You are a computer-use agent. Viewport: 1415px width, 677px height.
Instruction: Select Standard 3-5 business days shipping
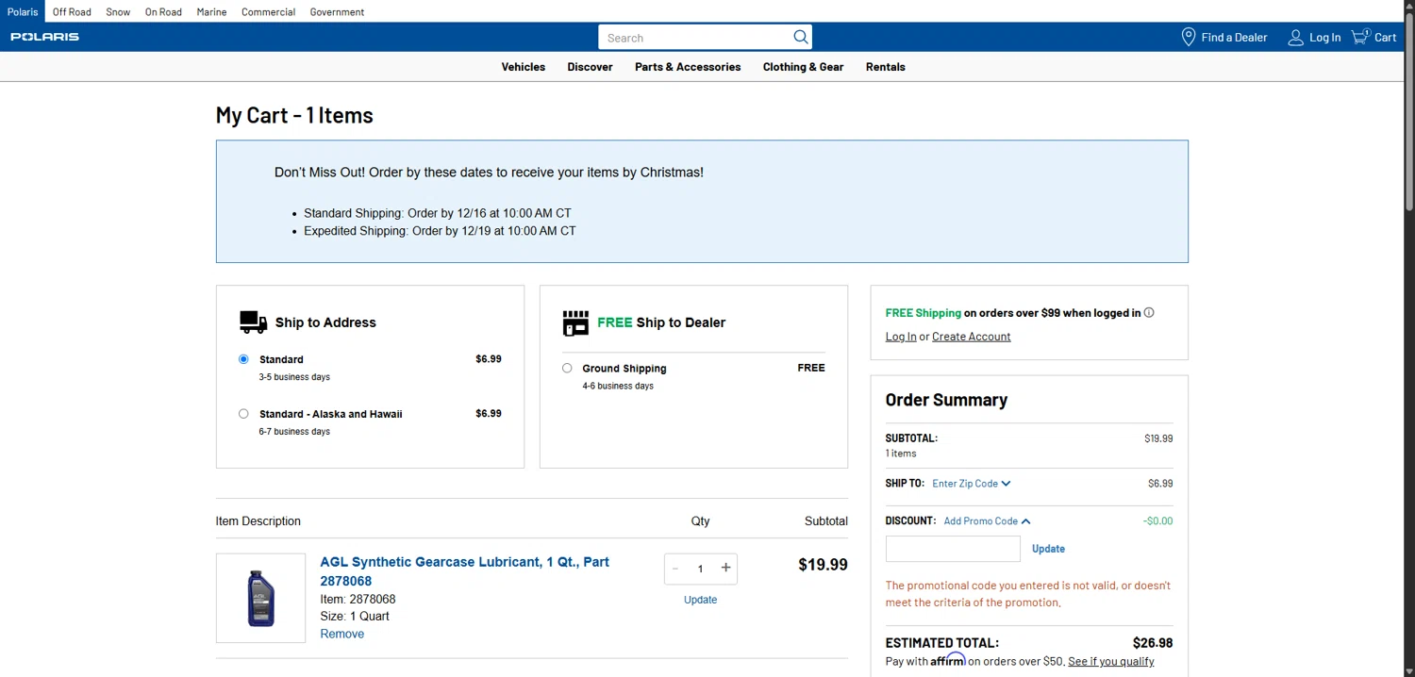point(243,359)
